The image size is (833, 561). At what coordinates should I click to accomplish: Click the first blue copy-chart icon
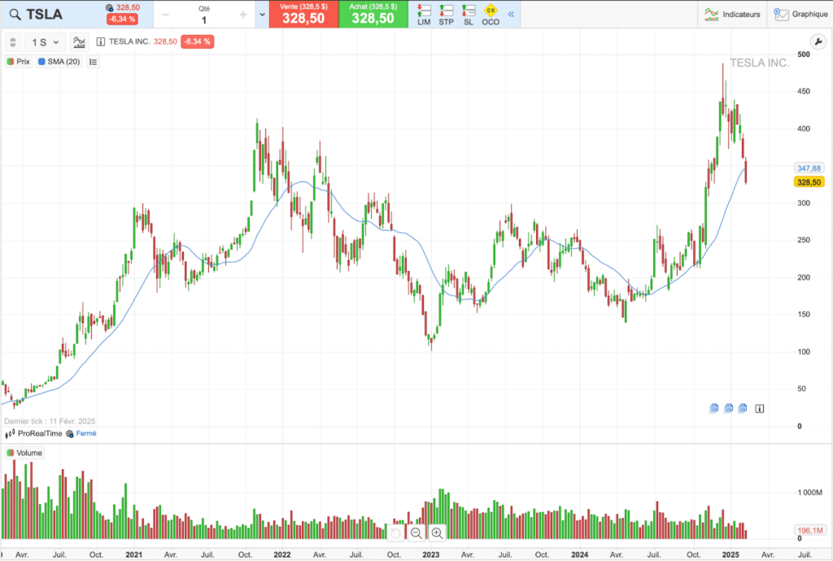click(714, 408)
